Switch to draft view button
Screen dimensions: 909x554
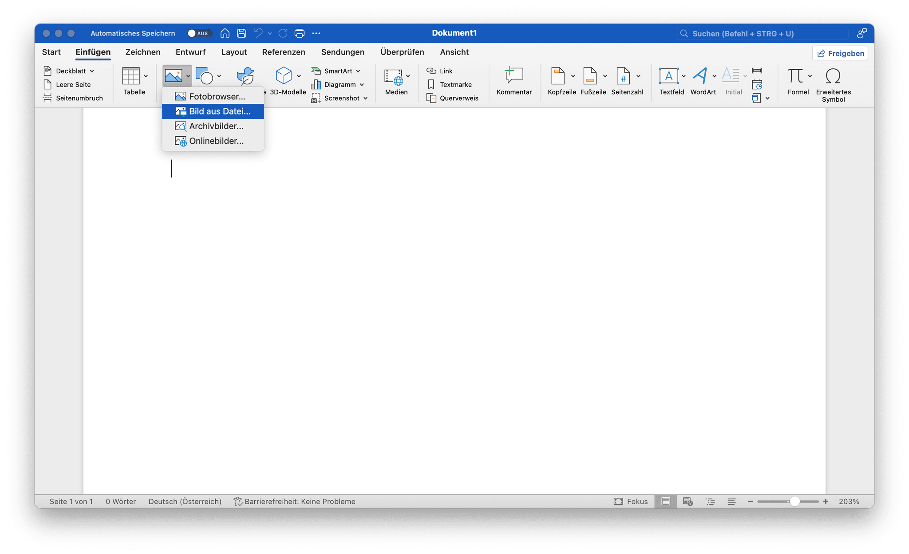pyautogui.click(x=732, y=502)
